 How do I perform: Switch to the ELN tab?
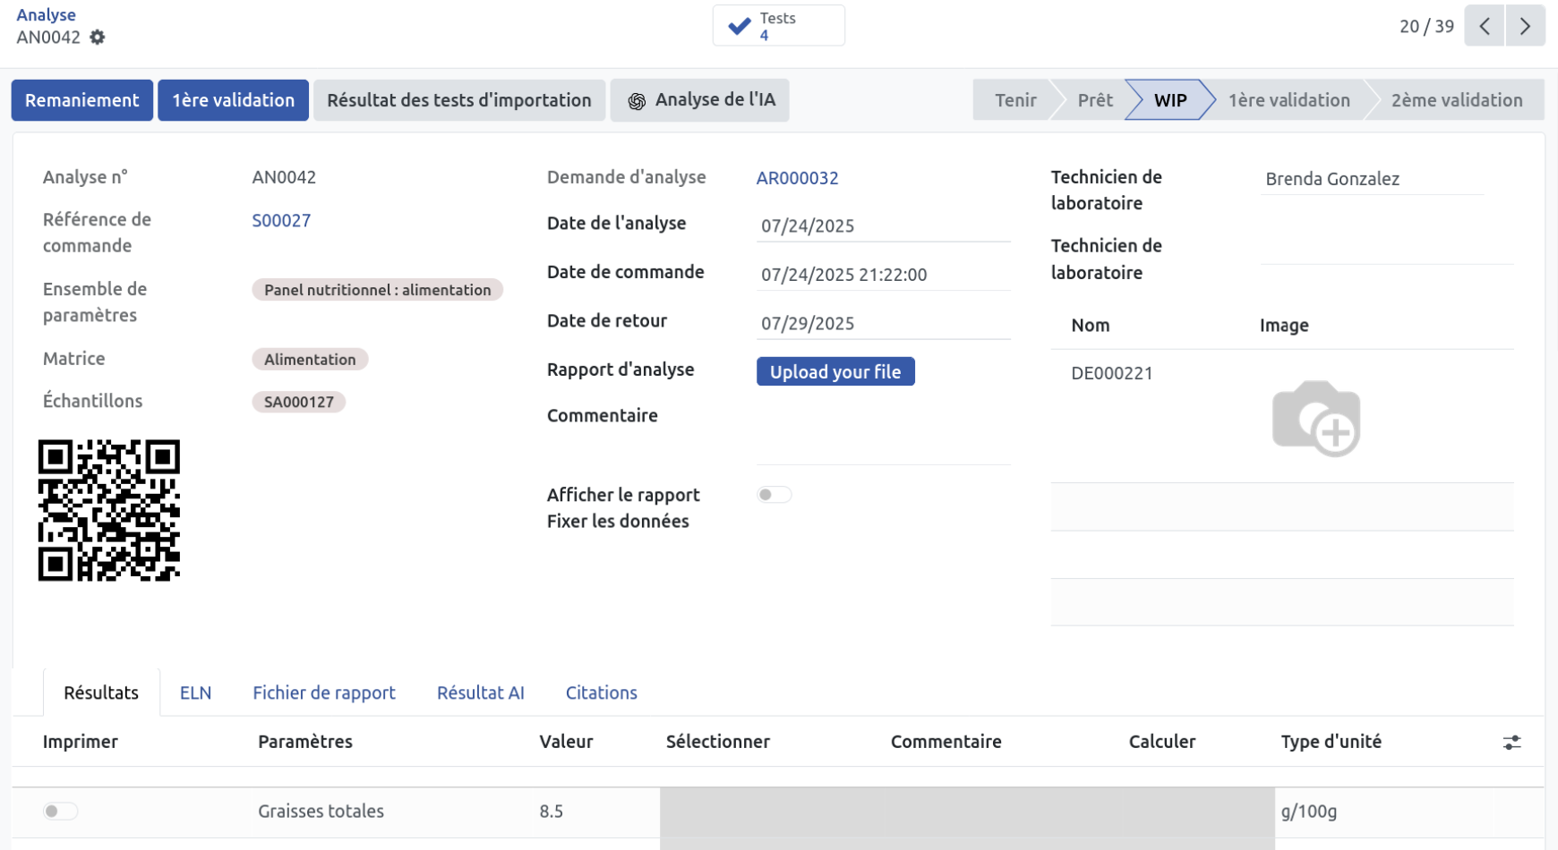(x=195, y=693)
